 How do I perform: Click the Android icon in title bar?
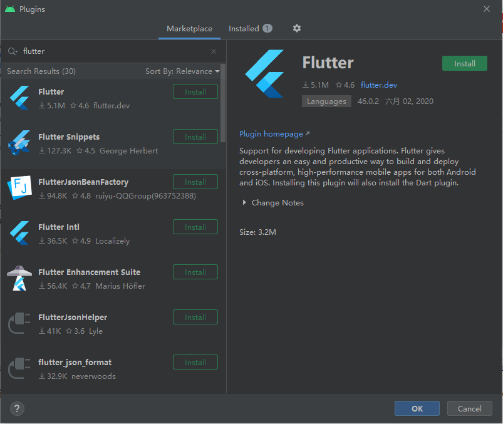point(10,9)
